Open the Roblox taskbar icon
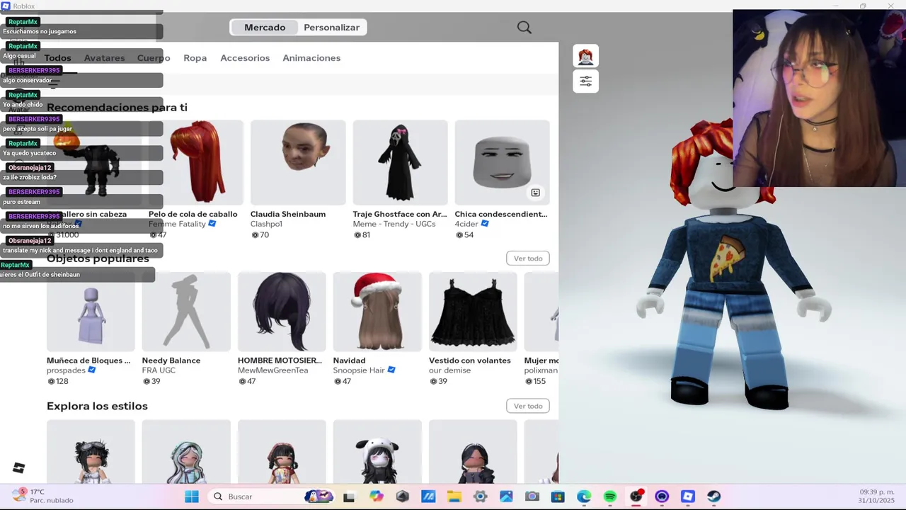906x510 pixels. [x=687, y=497]
